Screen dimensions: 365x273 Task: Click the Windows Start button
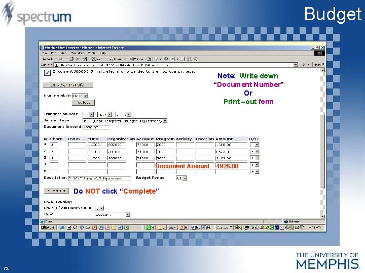click(48, 227)
